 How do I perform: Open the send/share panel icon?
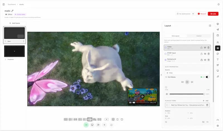(218, 30)
